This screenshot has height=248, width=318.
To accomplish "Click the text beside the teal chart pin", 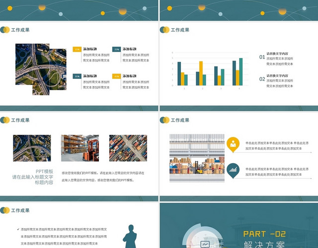I will [277, 172].
